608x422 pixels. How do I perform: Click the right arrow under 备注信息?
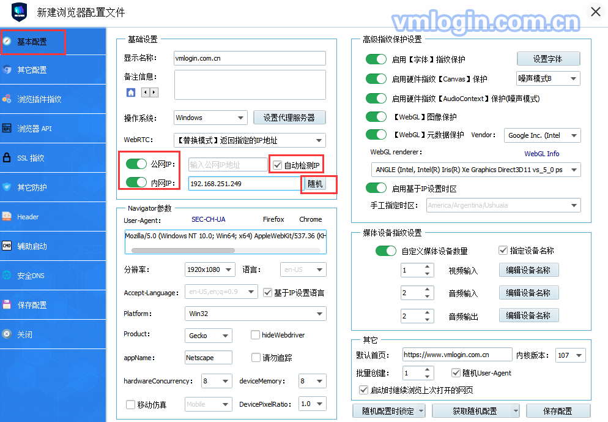pos(154,92)
